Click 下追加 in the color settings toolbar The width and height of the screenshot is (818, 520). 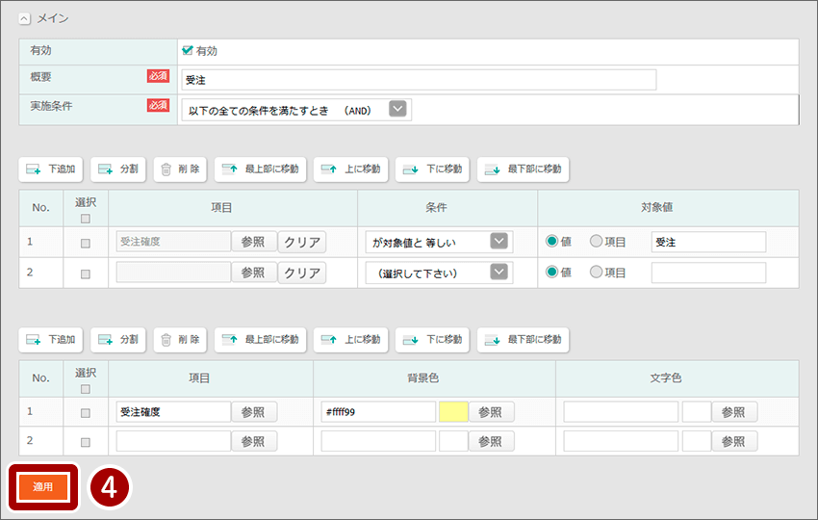click(51, 340)
